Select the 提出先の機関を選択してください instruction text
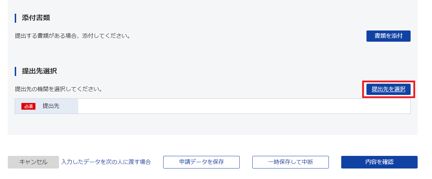Image resolution: width=432 pixels, height=179 pixels. (x=59, y=89)
